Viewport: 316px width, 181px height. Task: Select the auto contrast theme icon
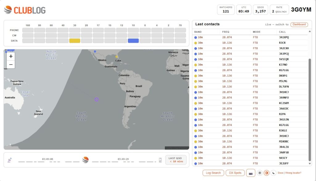[267, 173]
